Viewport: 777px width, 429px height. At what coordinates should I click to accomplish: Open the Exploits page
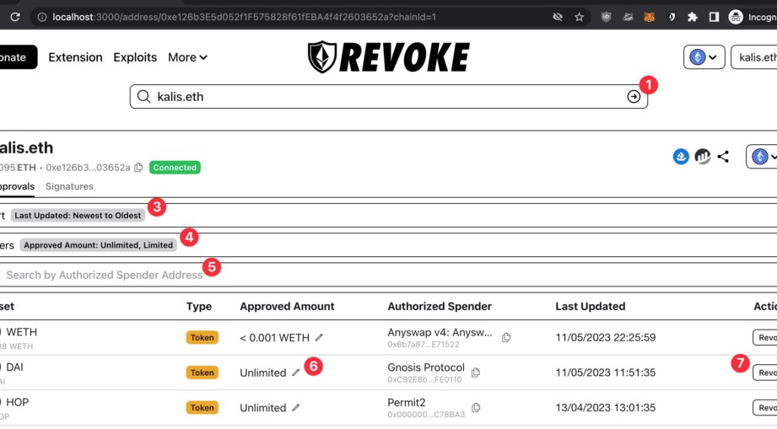click(135, 57)
